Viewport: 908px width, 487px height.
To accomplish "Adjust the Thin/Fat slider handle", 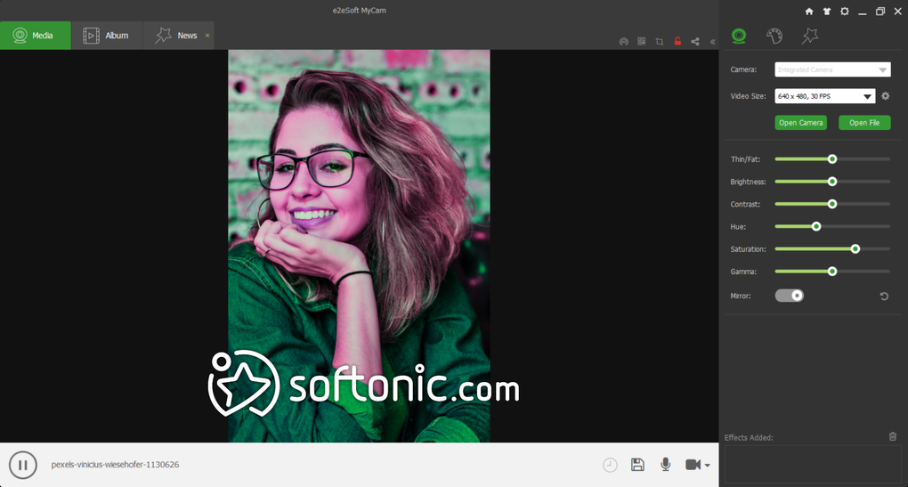I will tap(832, 158).
